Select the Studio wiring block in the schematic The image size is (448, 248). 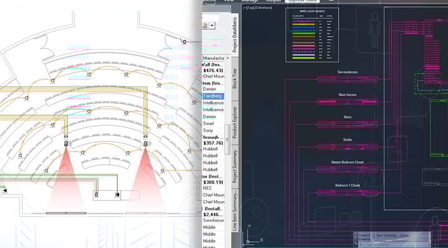348,147
